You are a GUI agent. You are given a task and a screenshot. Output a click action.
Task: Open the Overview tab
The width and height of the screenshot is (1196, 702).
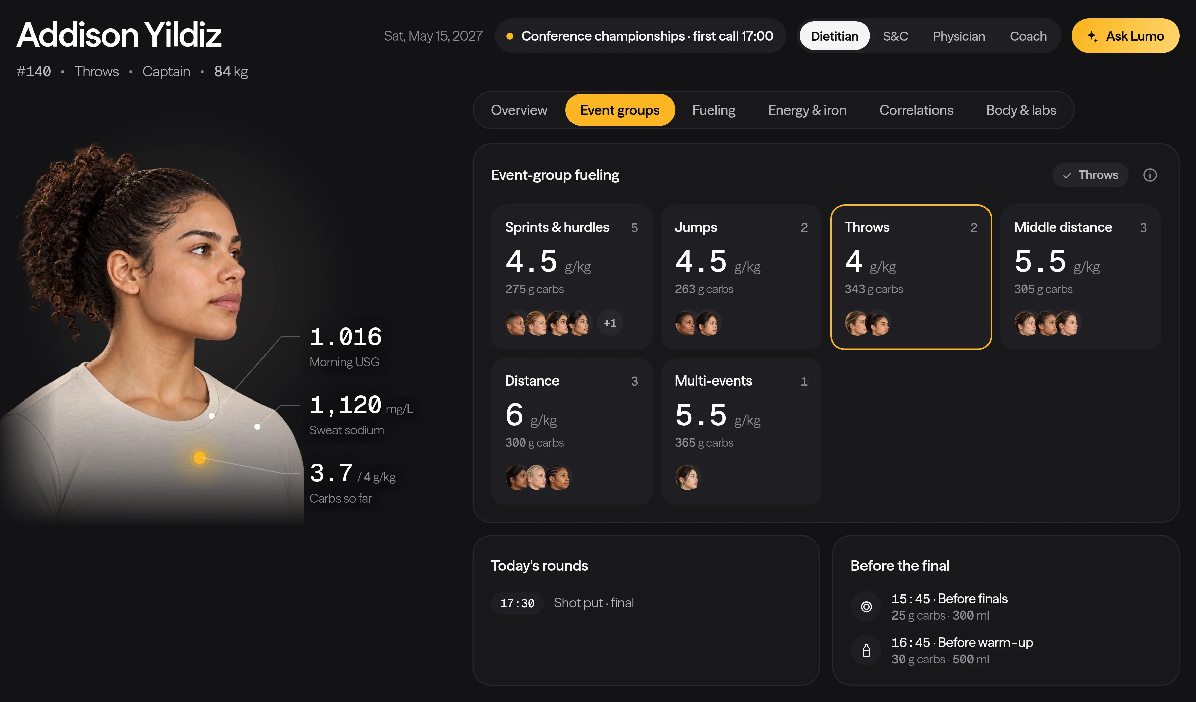[x=519, y=110]
